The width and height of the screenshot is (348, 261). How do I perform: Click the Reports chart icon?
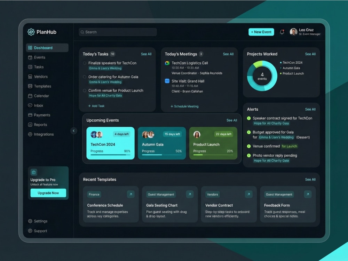coord(30,125)
